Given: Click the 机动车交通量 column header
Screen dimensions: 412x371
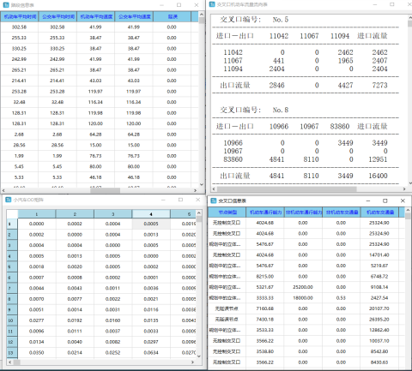Looking at the screenshot, I should (x=379, y=212).
